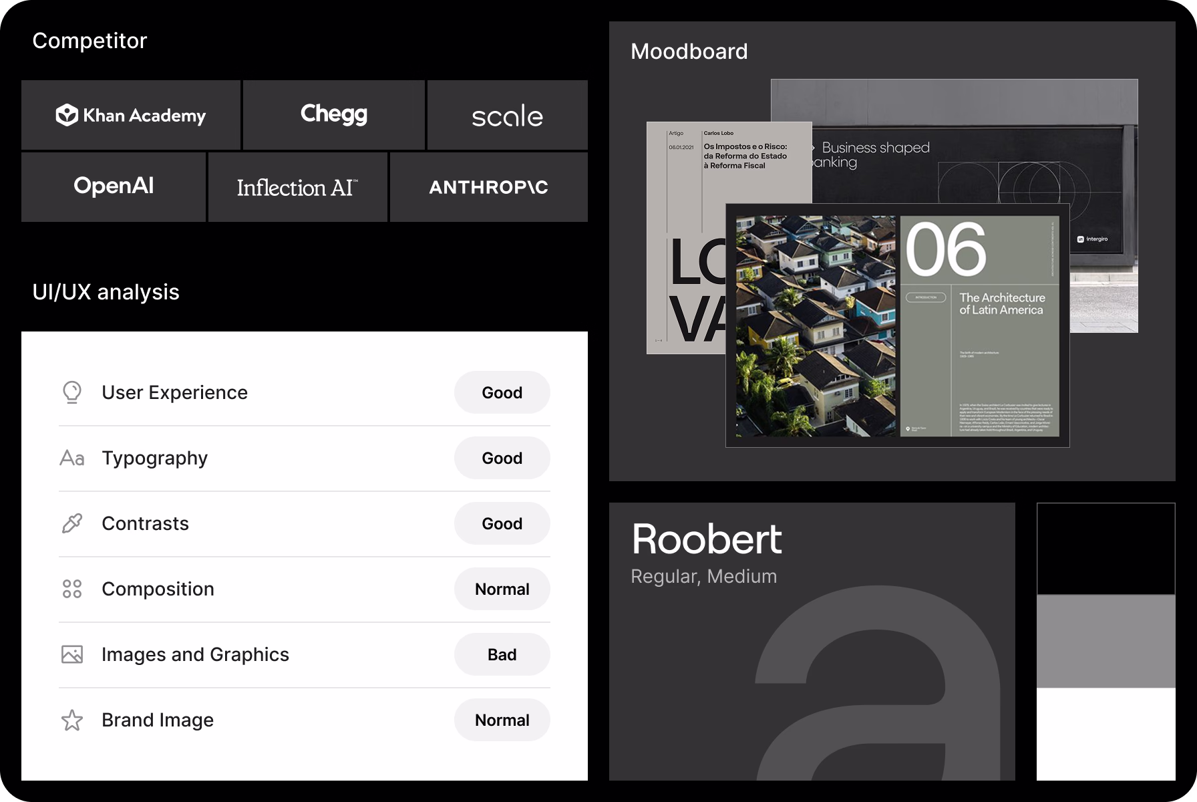Image resolution: width=1197 pixels, height=802 pixels.
Task: Pick the white color swatch
Action: coord(1106,734)
